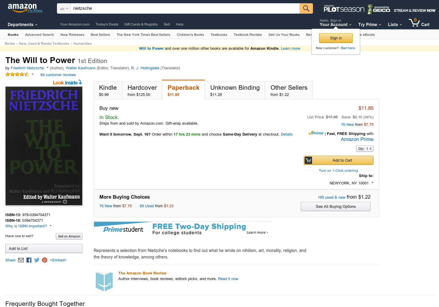Click the yellow Sign in button
439x307 pixels.
click(336, 38)
